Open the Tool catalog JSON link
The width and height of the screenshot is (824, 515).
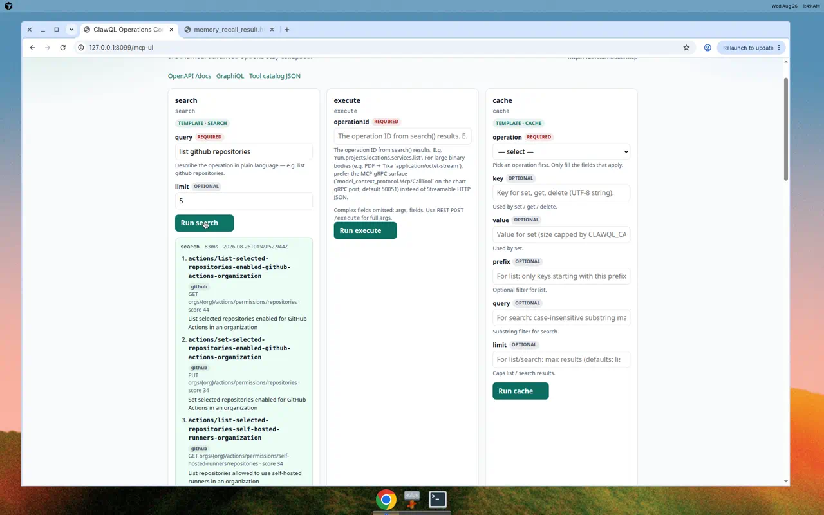click(275, 76)
